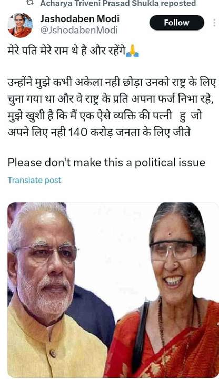219x379 pixels.
Task: Follow the Jashodaben Modi account
Action: (x=177, y=23)
